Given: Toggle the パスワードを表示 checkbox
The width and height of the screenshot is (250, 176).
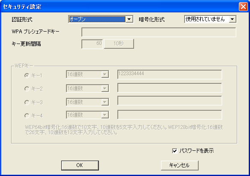Looking at the screenshot, I should point(175,151).
